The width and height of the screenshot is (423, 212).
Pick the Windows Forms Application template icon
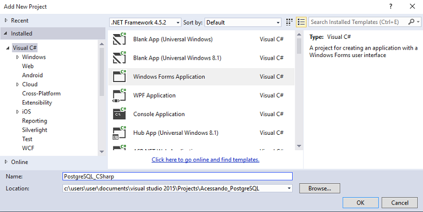[120, 76]
